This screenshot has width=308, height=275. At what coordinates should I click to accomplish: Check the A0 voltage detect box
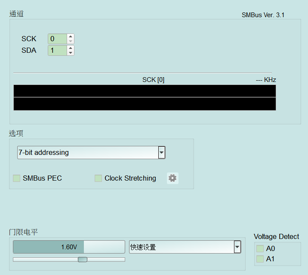click(x=260, y=248)
